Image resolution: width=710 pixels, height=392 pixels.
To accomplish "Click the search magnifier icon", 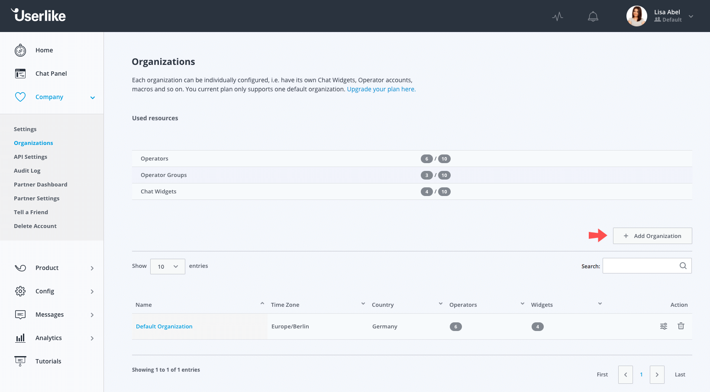I will 683,266.
